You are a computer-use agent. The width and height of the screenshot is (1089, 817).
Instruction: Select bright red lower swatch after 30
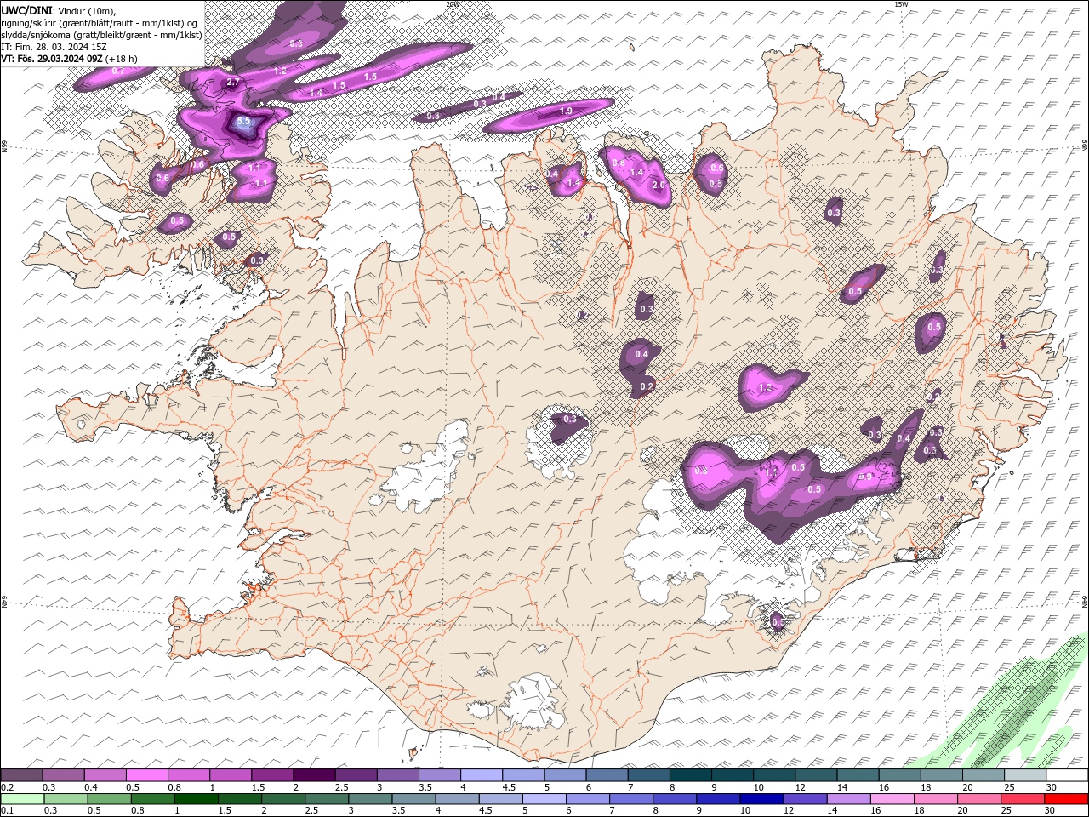tap(1066, 798)
